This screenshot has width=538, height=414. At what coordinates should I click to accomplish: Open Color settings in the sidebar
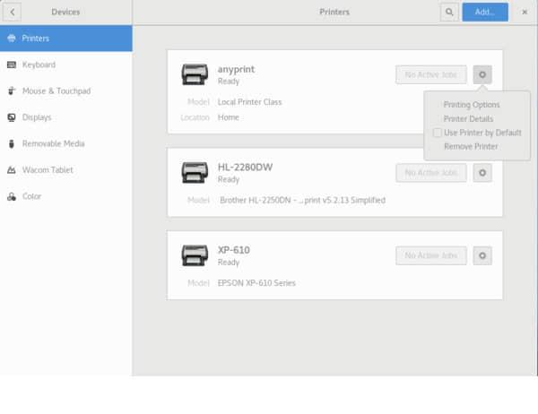pos(32,196)
